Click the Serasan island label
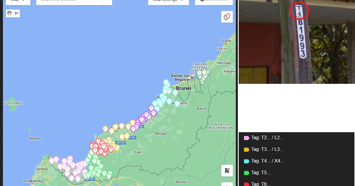Image resolution: width=355 pixels, height=186 pixels. [35, 138]
